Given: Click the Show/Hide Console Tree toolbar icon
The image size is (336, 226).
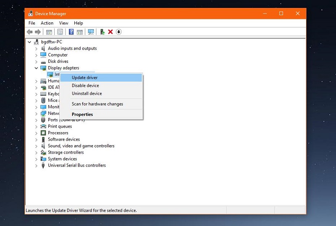Looking at the screenshot, I should click(x=49, y=32).
